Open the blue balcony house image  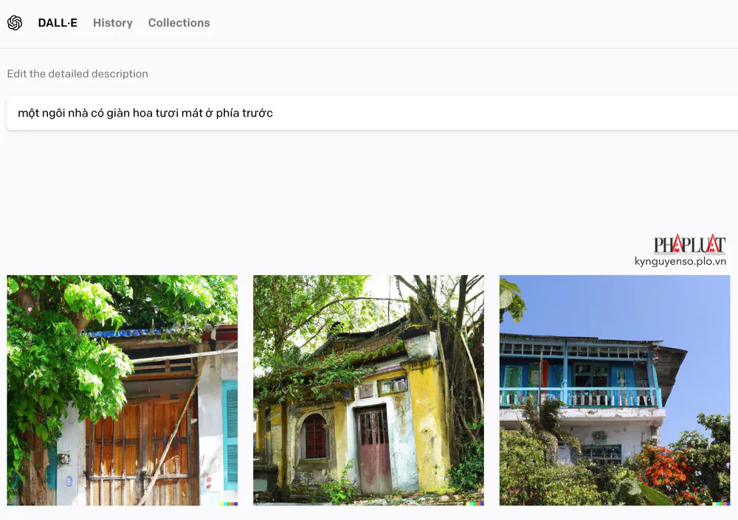(x=615, y=390)
